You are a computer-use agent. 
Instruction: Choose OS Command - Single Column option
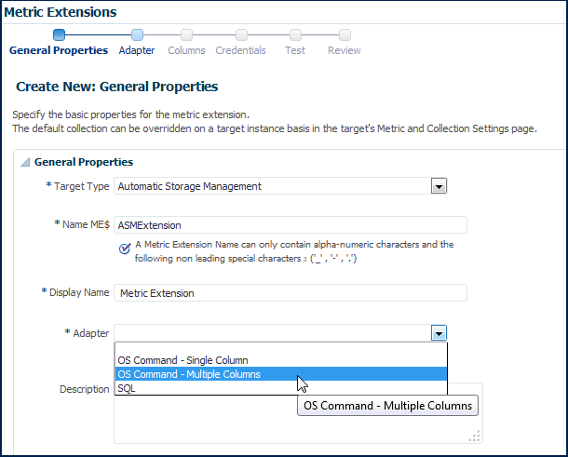tap(281, 360)
